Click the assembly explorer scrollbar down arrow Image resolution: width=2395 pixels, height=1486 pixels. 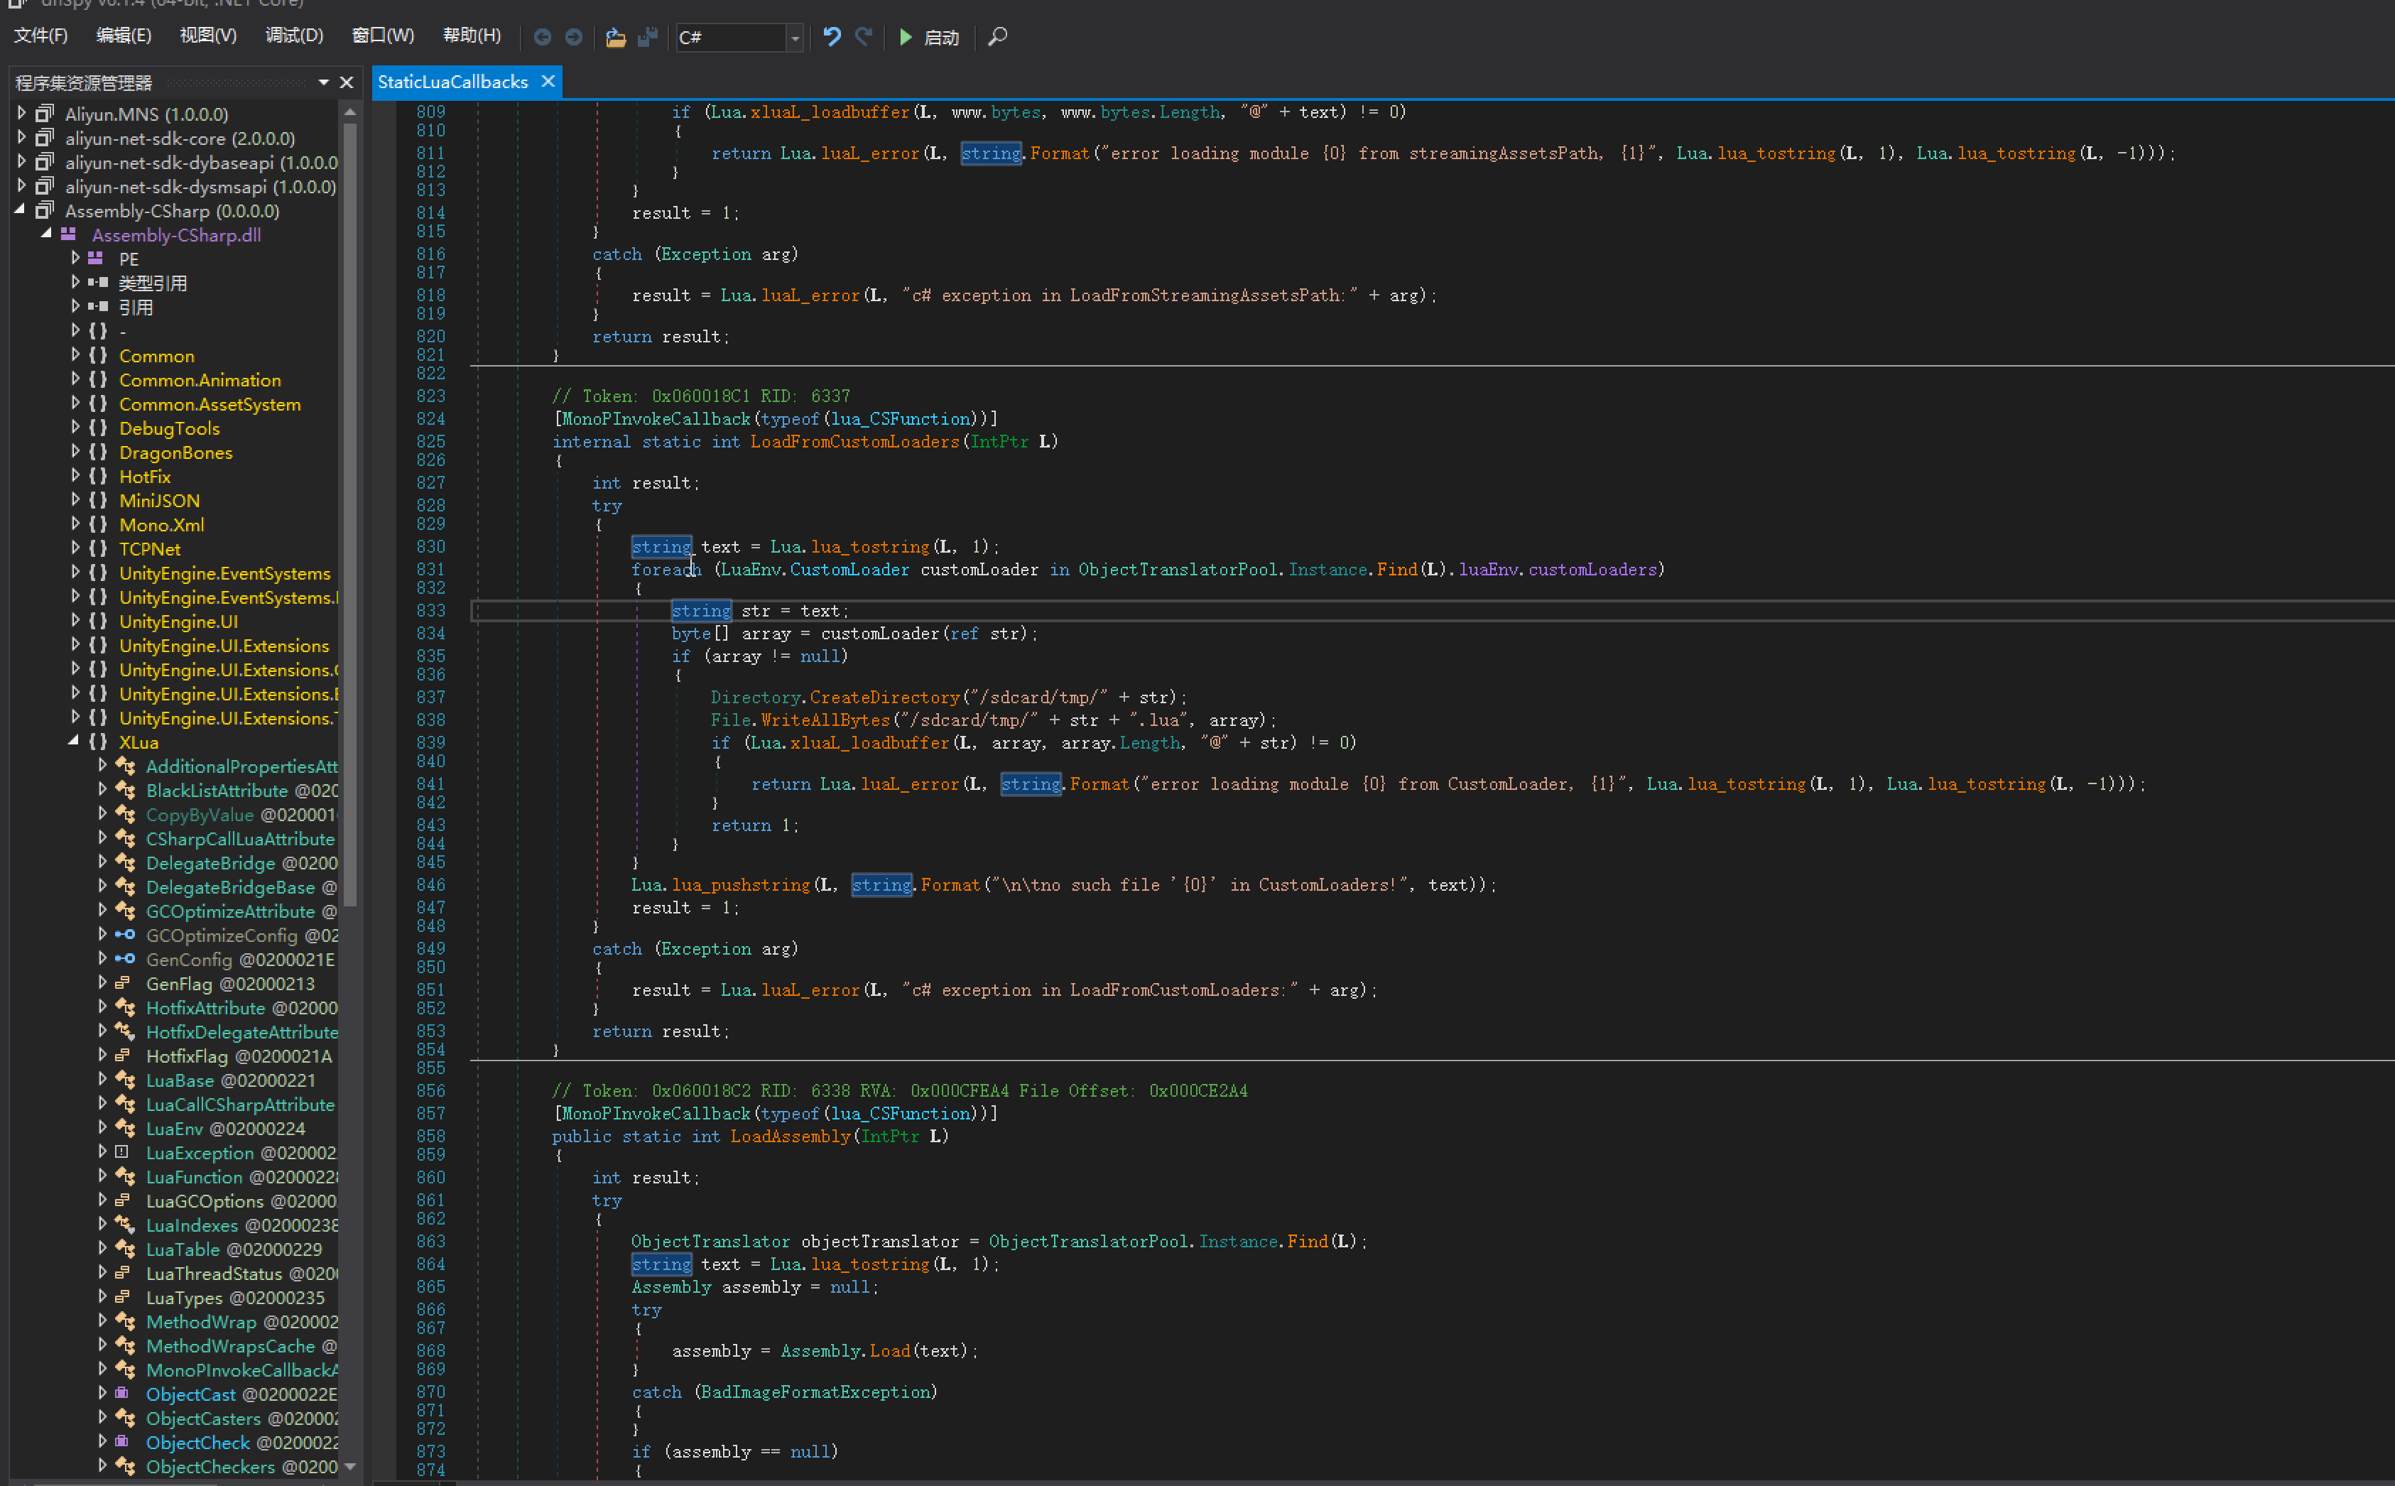pos(350,1466)
